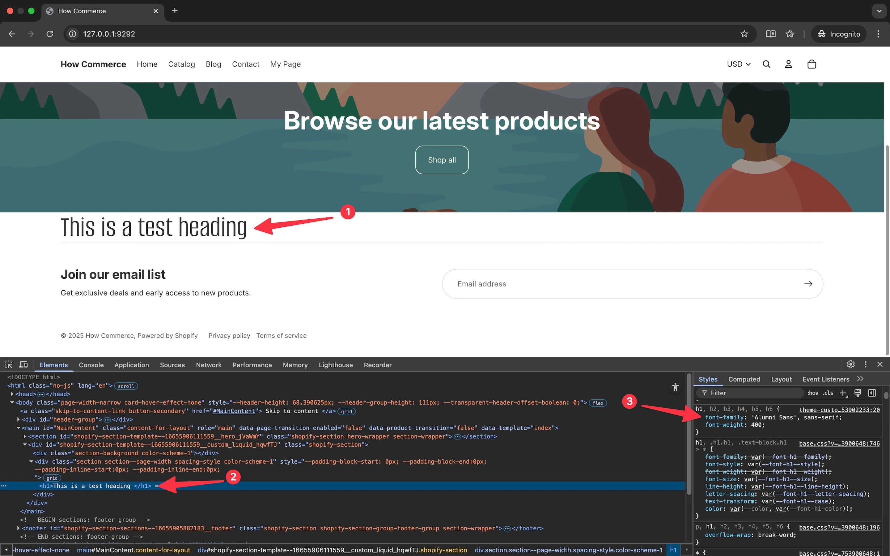The width and height of the screenshot is (890, 556).
Task: Open a new browser tab
Action: (x=175, y=11)
